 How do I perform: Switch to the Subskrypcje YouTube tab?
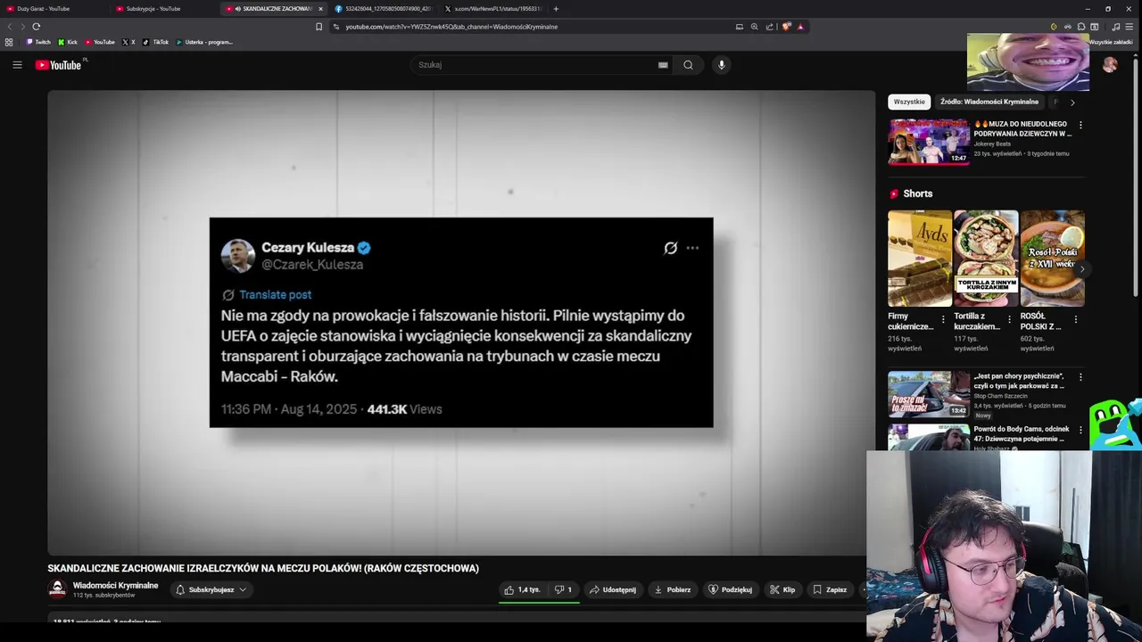point(163,9)
